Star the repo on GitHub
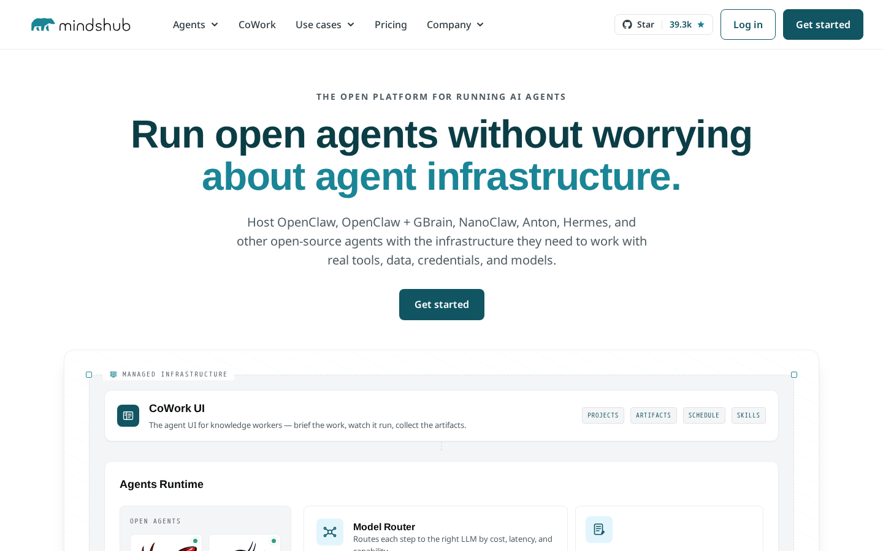This screenshot has width=883, height=551. pos(663,24)
